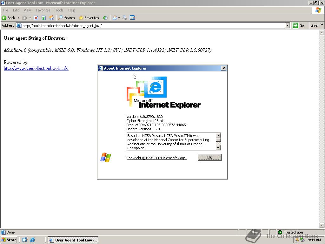
Task: Click the Forward arrow icon
Action: pos(24,18)
